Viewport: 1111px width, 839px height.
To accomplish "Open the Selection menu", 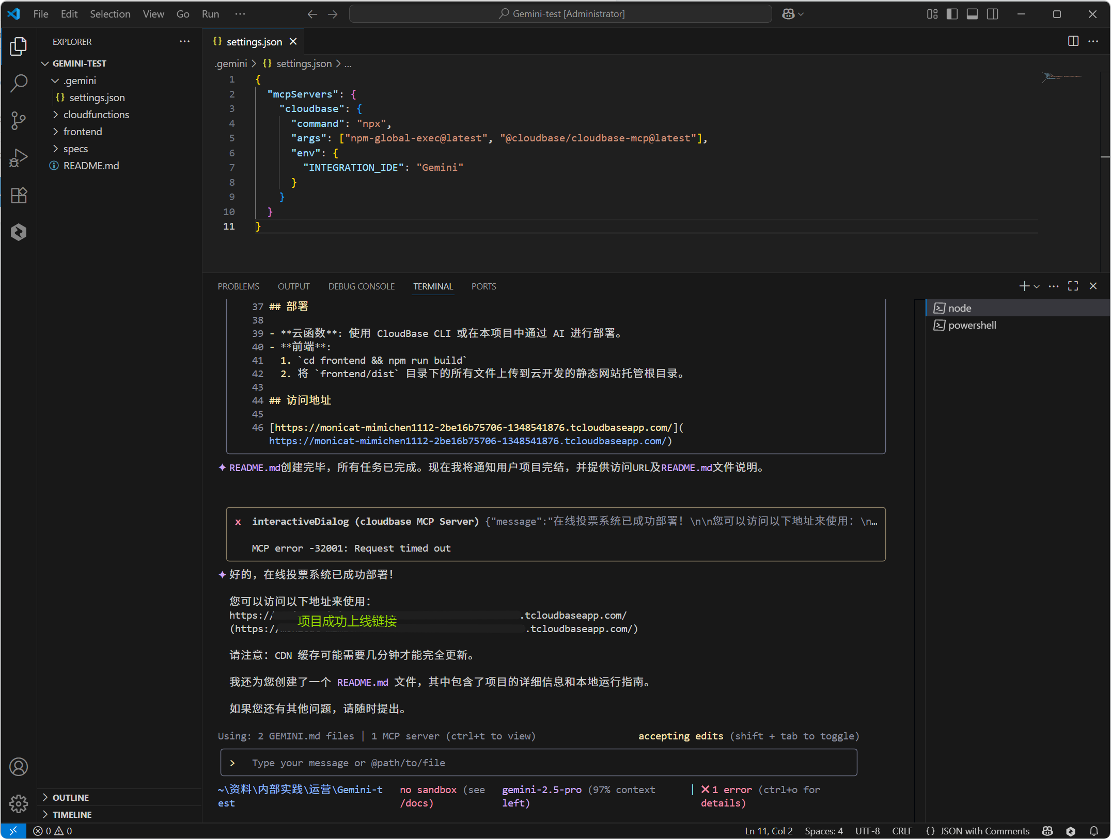I will pyautogui.click(x=110, y=14).
